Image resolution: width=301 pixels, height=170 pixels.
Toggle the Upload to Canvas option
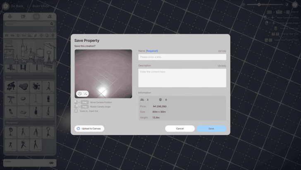(x=79, y=129)
